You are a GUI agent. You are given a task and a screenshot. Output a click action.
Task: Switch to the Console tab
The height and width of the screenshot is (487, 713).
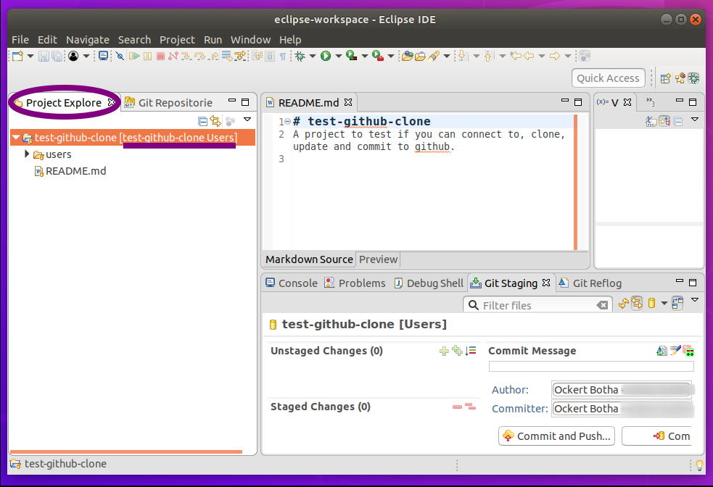coord(292,283)
